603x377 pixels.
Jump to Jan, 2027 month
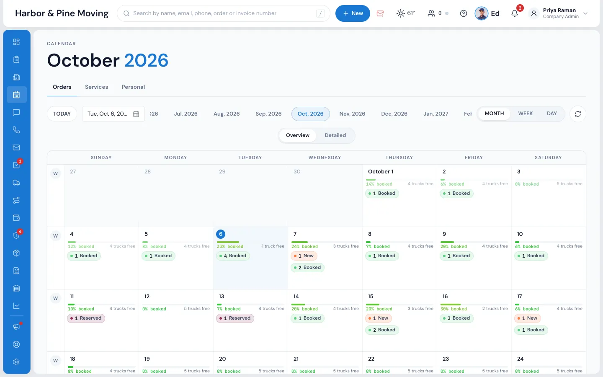pos(436,114)
